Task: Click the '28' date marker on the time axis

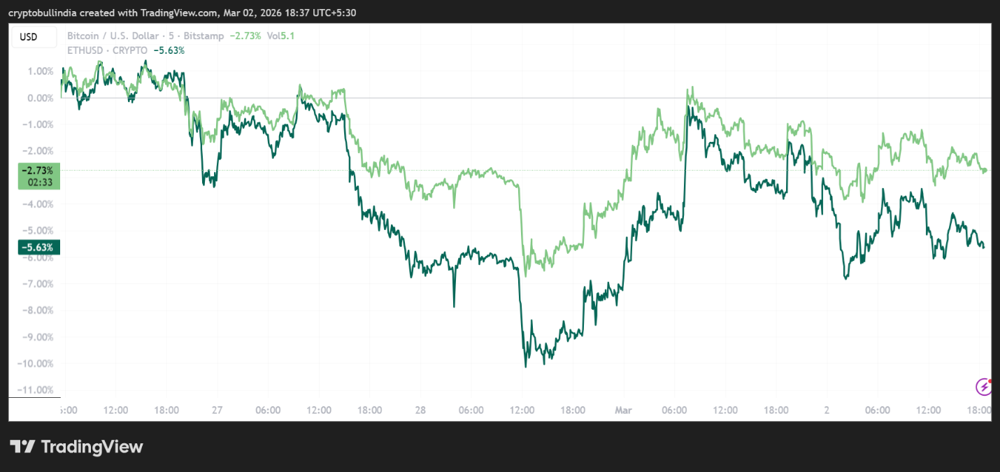Action: tap(420, 410)
